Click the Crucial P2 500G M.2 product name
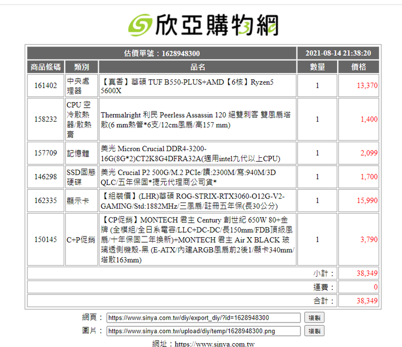402x347 pixels. (188, 177)
